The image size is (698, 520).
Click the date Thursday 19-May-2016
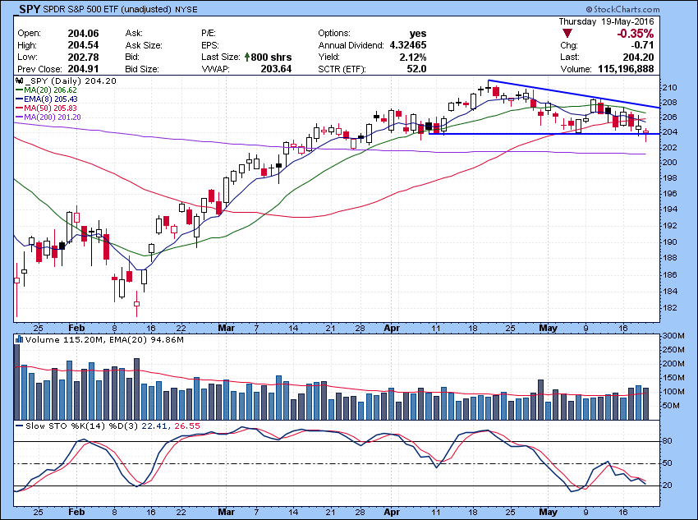pos(606,21)
